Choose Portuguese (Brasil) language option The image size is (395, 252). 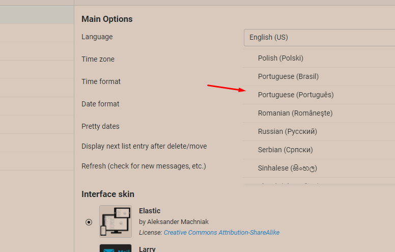pos(288,76)
